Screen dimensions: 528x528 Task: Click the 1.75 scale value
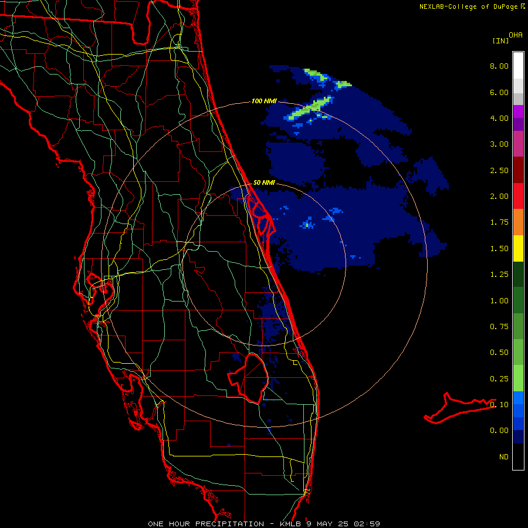coord(499,222)
